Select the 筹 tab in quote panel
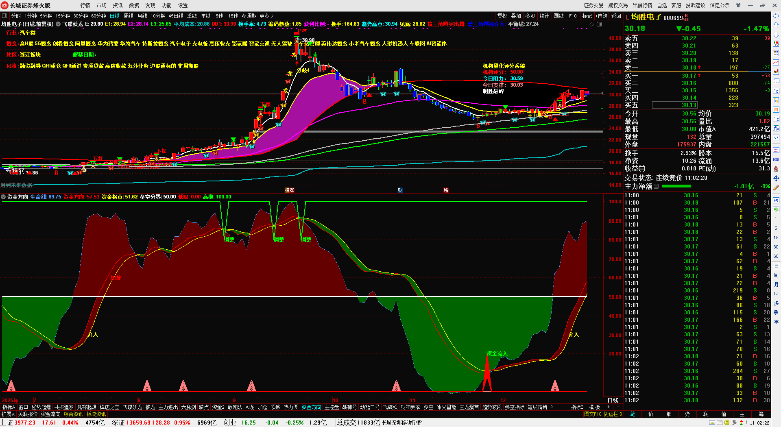This screenshot has width=781, height=427. pos(761,414)
